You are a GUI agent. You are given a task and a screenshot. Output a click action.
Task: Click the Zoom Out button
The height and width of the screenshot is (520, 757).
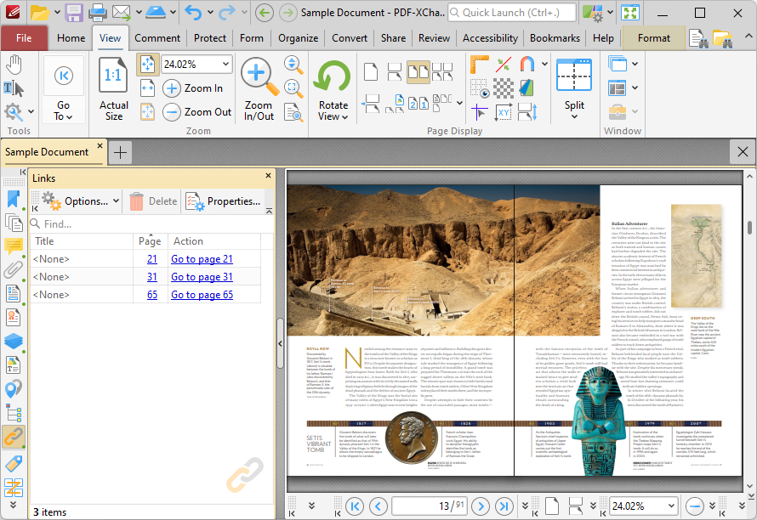197,112
